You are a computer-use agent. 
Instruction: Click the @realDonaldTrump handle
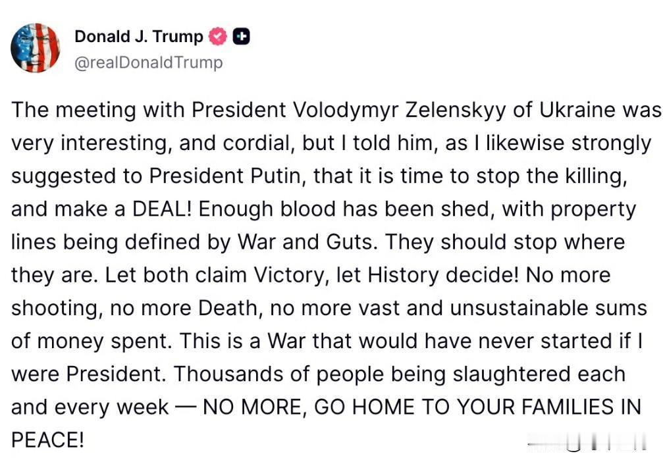click(x=148, y=63)
